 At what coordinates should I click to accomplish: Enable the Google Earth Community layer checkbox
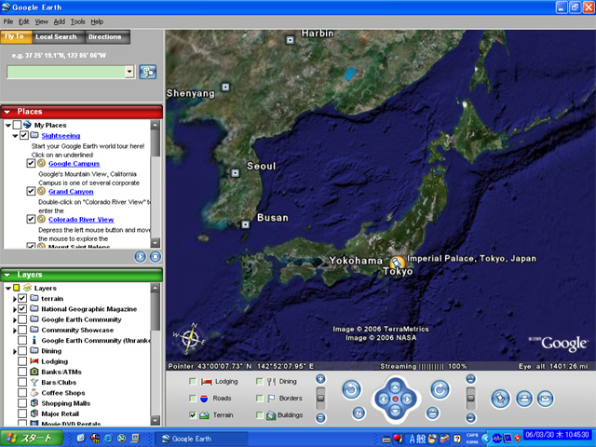tap(22, 319)
